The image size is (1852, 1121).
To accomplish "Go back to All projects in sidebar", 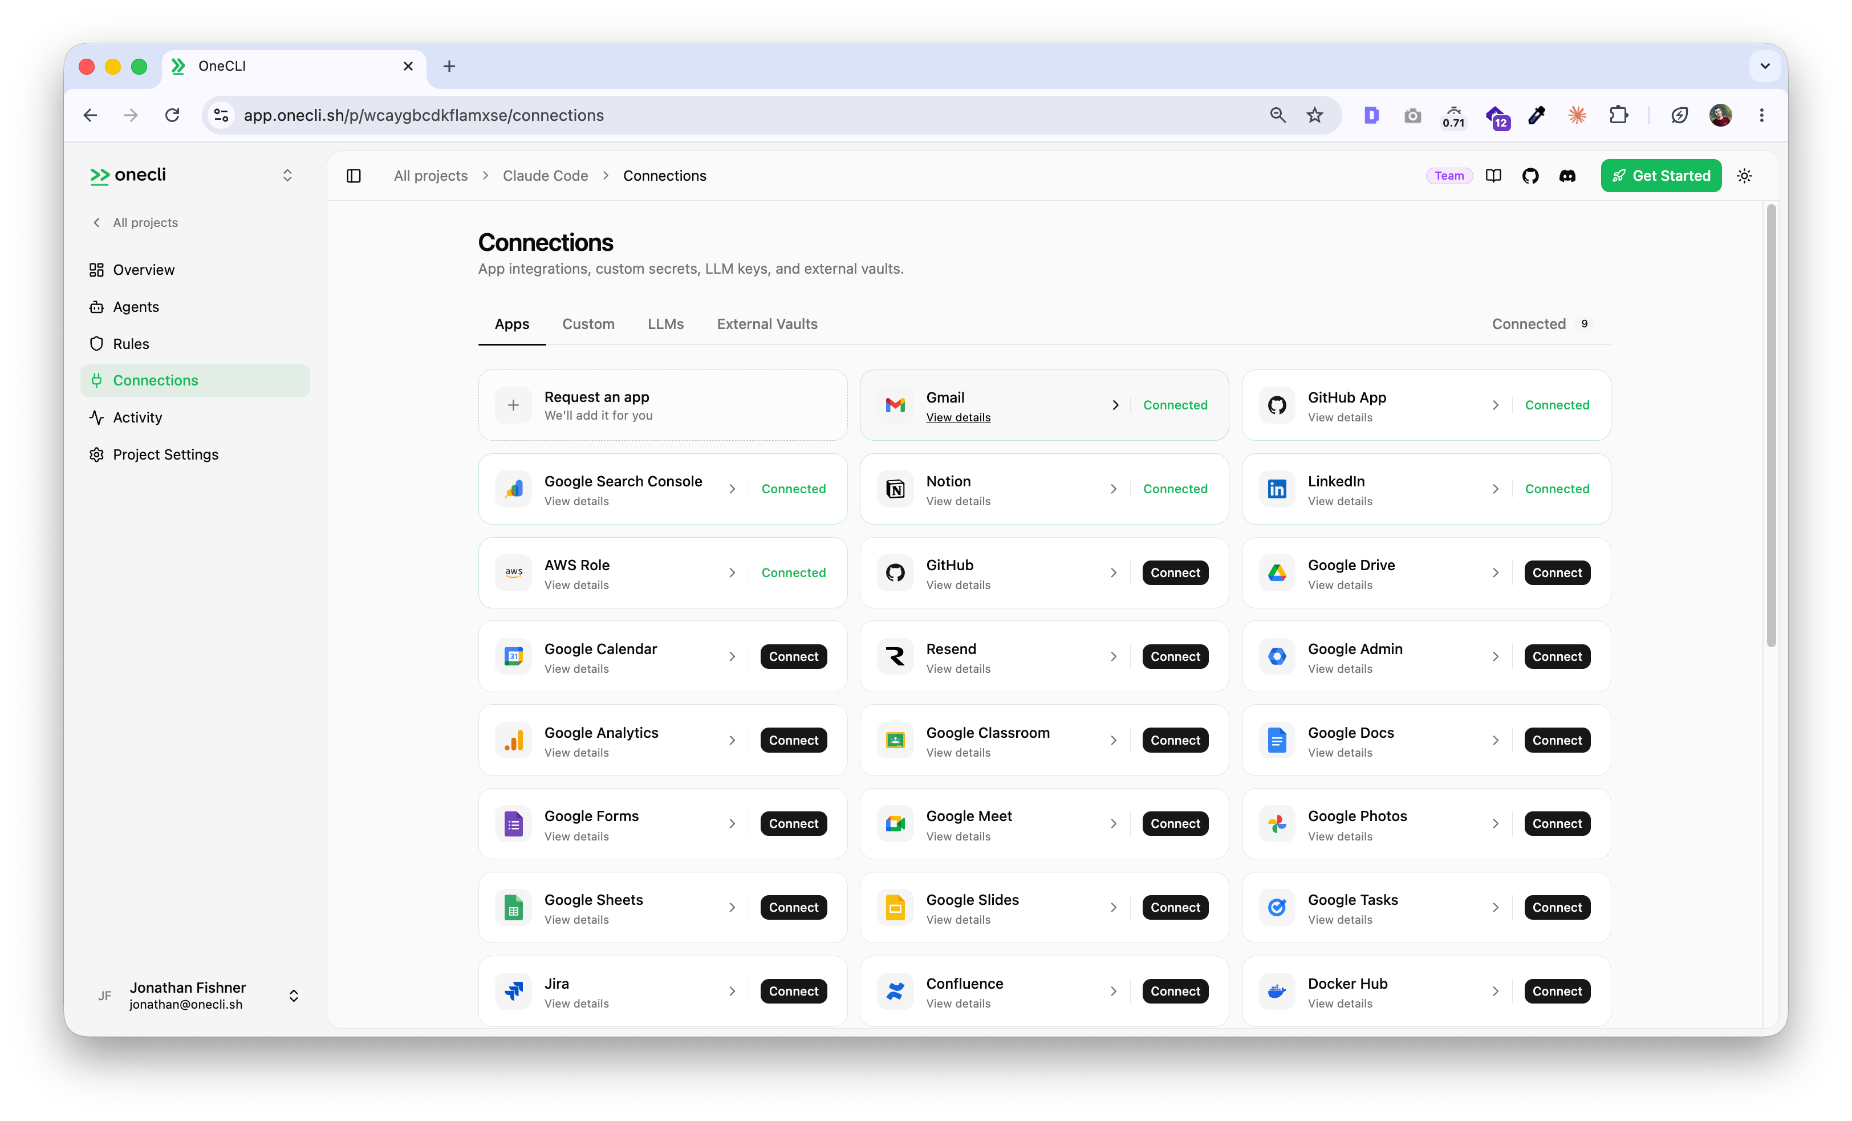I will click(x=136, y=222).
